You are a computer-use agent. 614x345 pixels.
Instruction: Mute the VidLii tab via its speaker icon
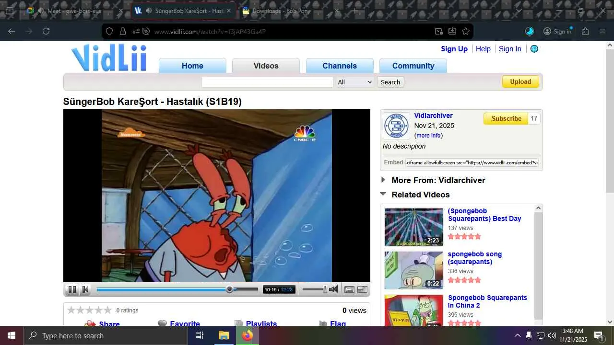(149, 11)
